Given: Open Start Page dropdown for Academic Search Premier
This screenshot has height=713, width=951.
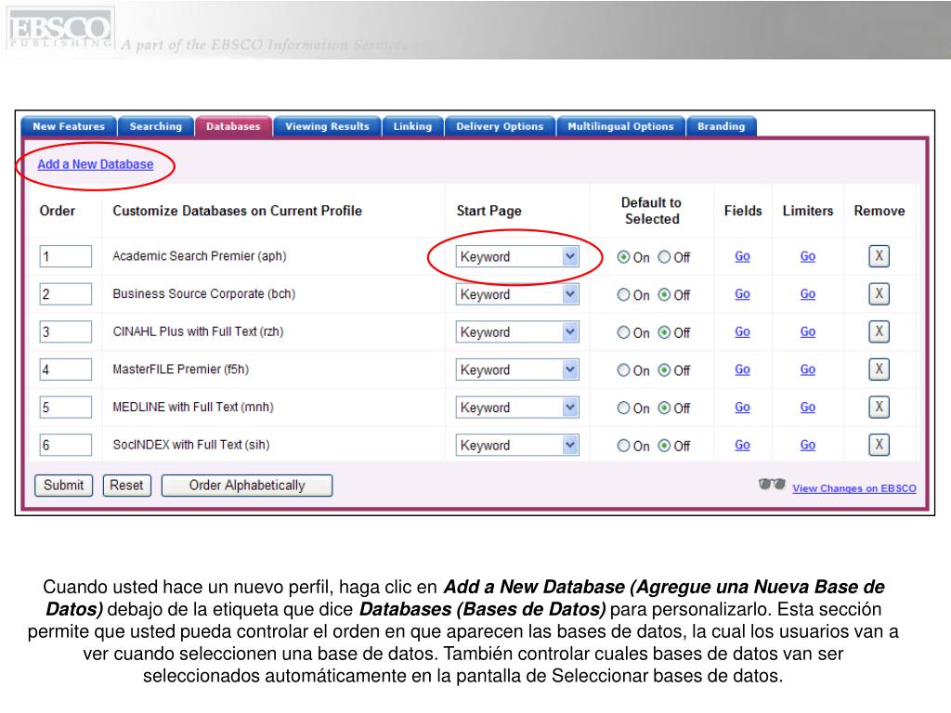Looking at the screenshot, I should point(517,256).
